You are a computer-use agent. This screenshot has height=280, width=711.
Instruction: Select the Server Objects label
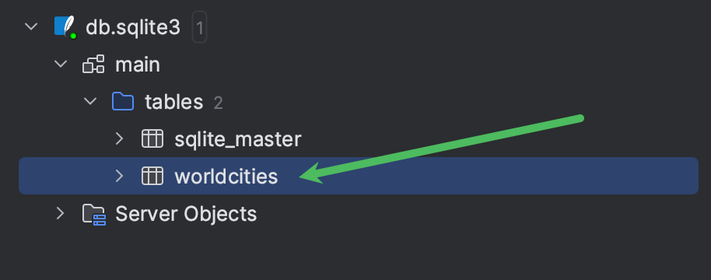coord(186,213)
